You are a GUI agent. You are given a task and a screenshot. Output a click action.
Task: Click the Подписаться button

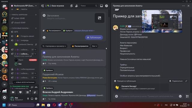pos(176,81)
